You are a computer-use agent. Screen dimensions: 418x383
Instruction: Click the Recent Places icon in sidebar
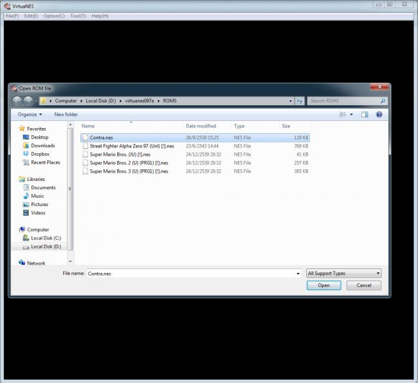26,162
